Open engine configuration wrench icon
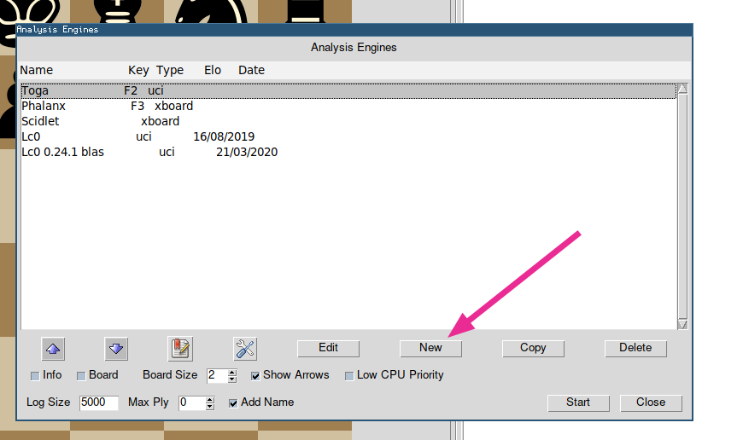 [x=245, y=348]
